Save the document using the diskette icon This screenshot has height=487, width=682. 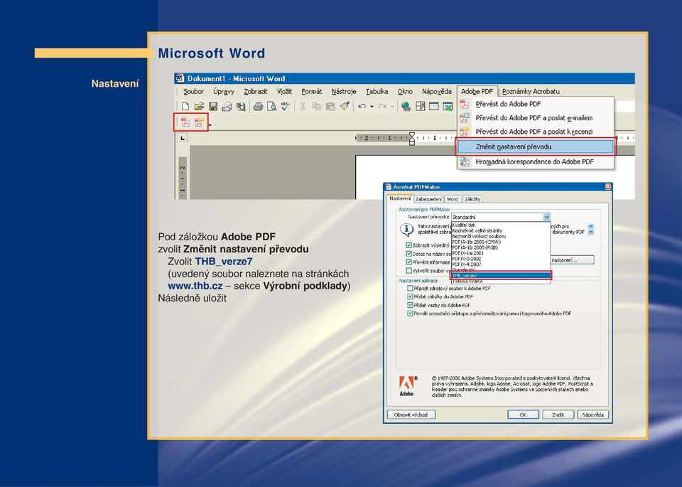(213, 106)
